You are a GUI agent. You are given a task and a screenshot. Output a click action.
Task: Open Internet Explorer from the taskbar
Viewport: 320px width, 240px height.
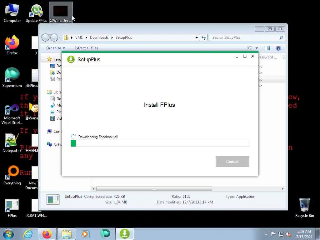[28, 234]
